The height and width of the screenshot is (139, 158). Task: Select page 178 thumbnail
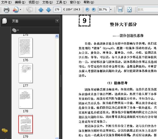click(x=26, y=98)
